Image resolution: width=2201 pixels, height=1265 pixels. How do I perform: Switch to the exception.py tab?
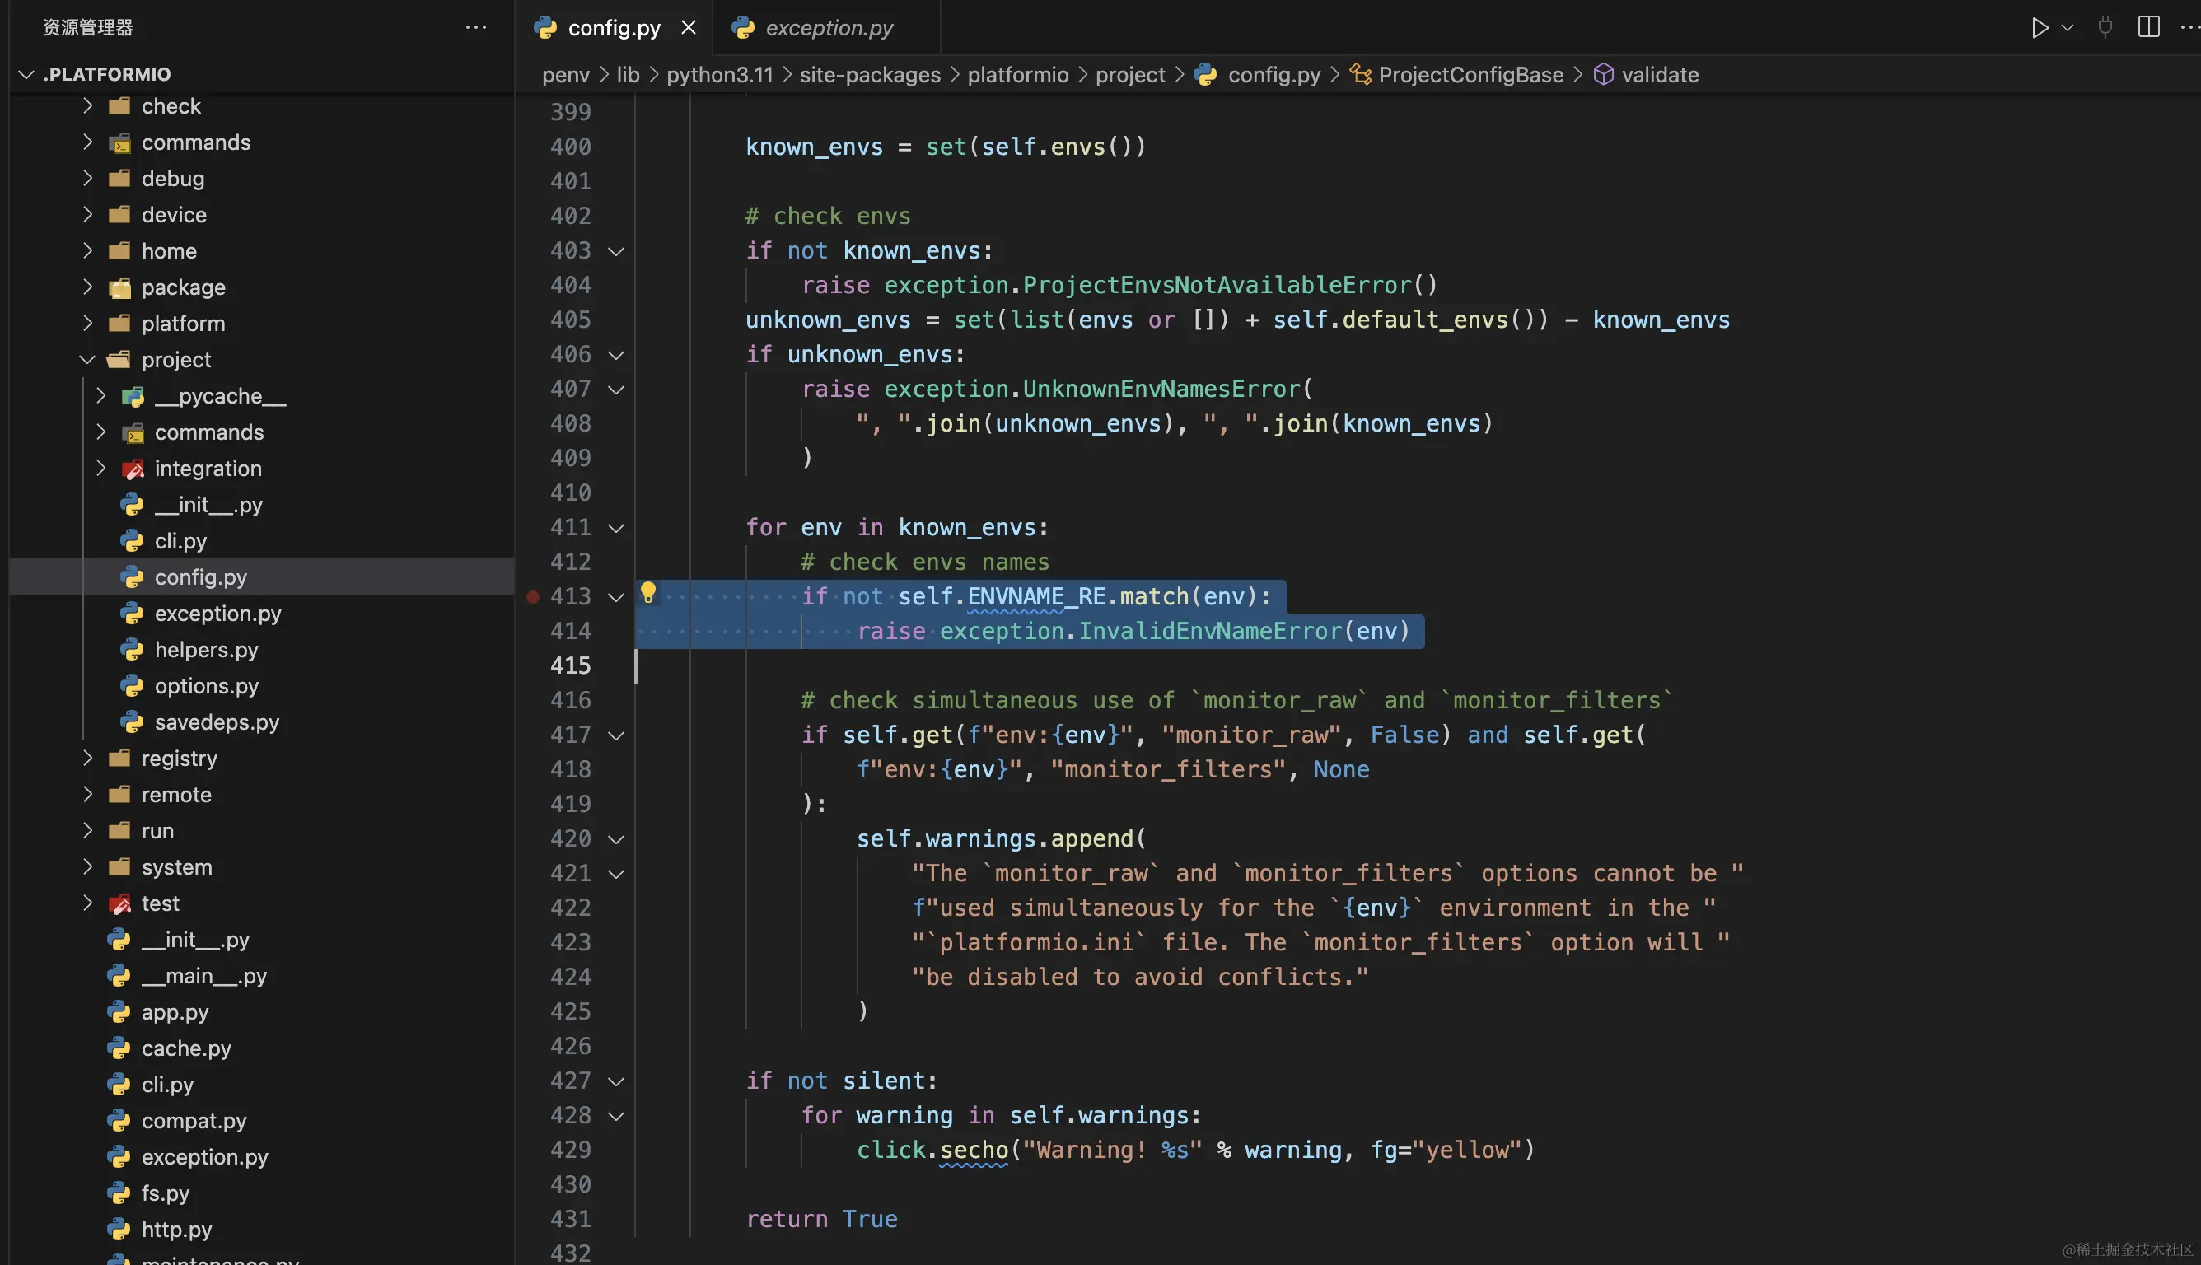(x=828, y=28)
